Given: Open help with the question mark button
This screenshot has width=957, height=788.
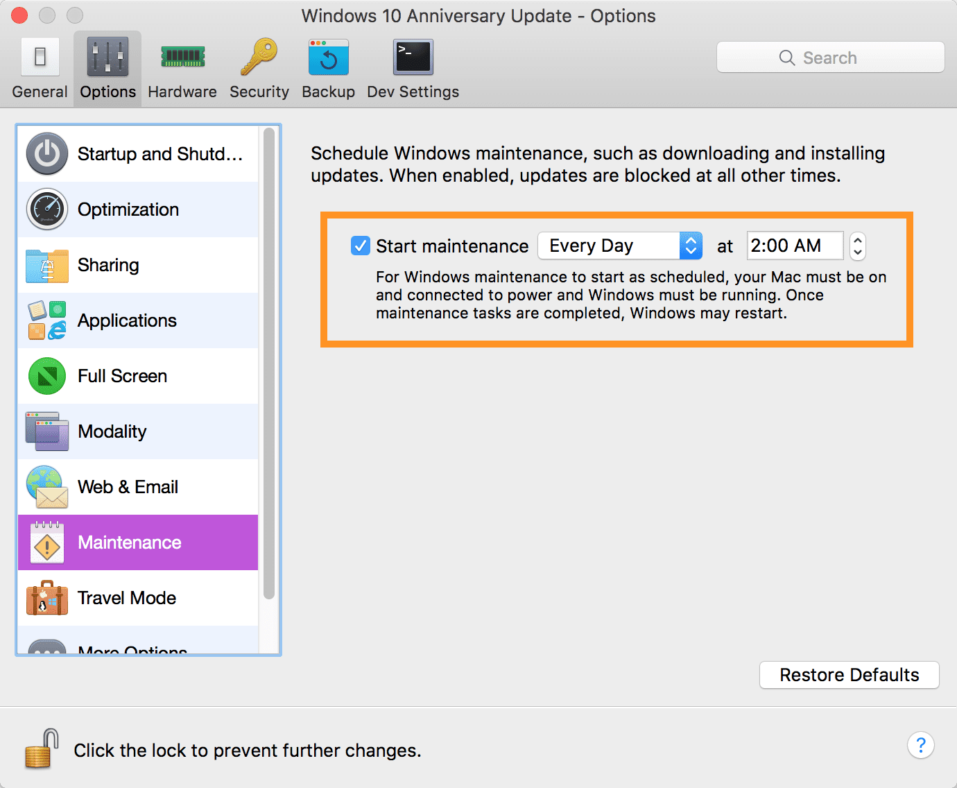Looking at the screenshot, I should click(x=921, y=746).
